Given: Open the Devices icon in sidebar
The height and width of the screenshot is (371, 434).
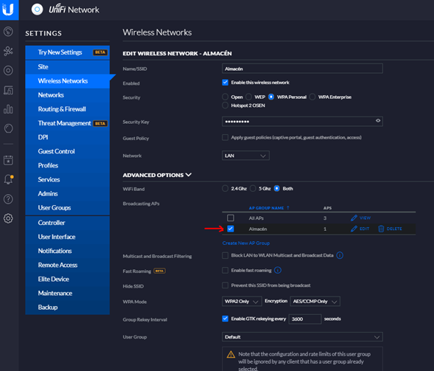Looking at the screenshot, I should tap(8, 70).
